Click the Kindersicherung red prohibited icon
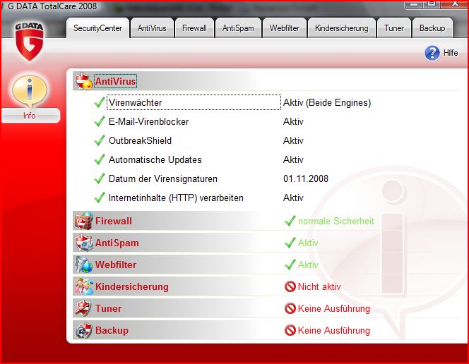 290,286
